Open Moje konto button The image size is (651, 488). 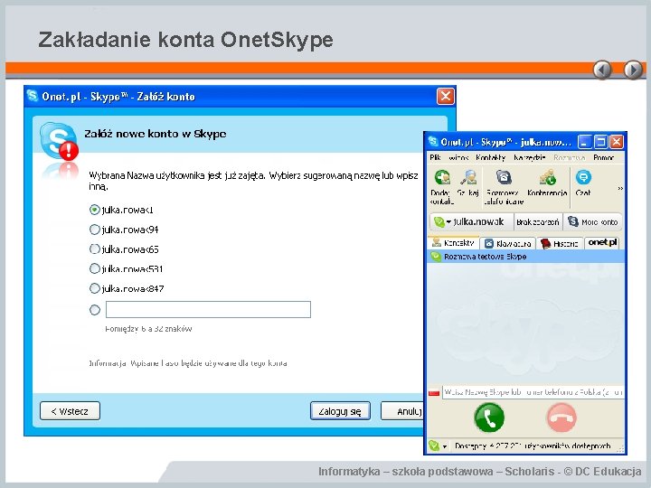pos(593,222)
